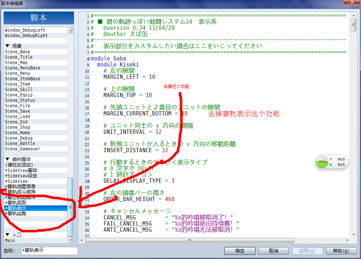361x259 pixels.
Task: Select the Window_DebugRight script
Action: pos(36,36)
